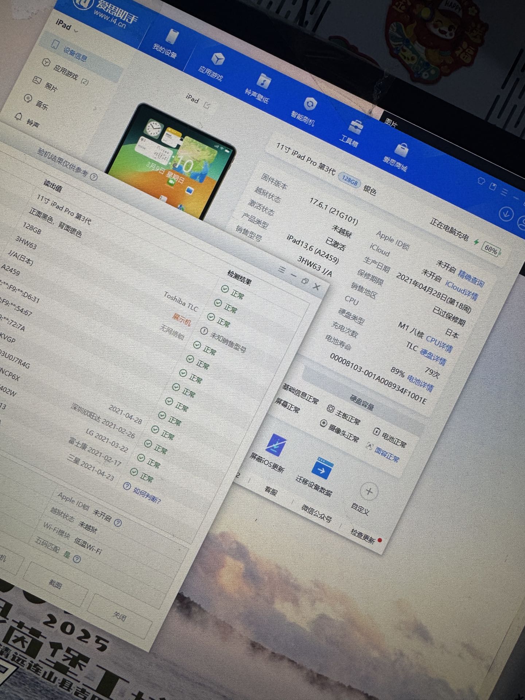Click the 如何判断? help link

(x=147, y=495)
